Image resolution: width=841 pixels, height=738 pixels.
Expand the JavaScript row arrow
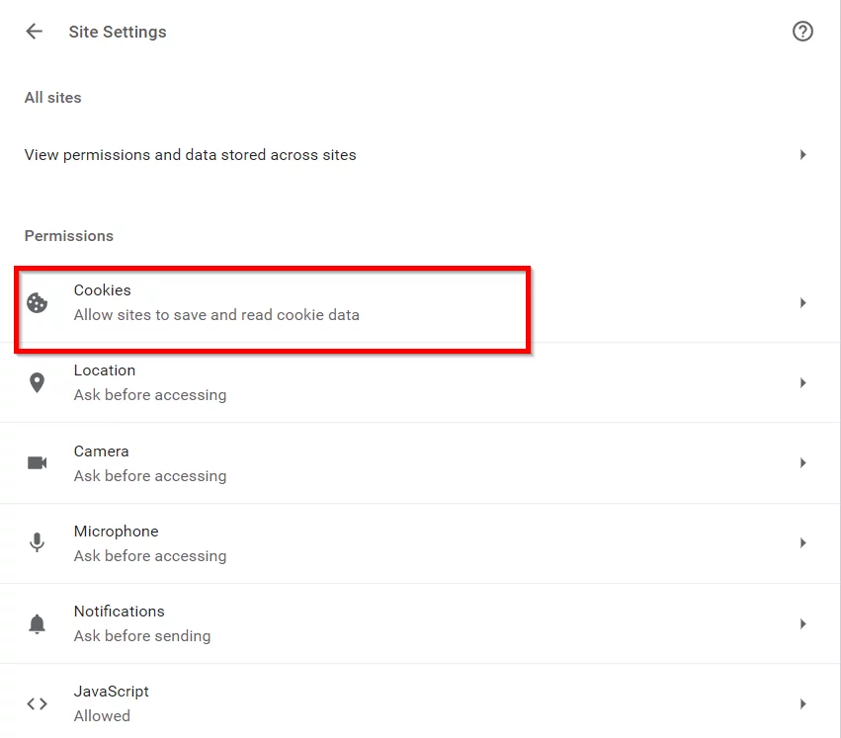click(802, 703)
